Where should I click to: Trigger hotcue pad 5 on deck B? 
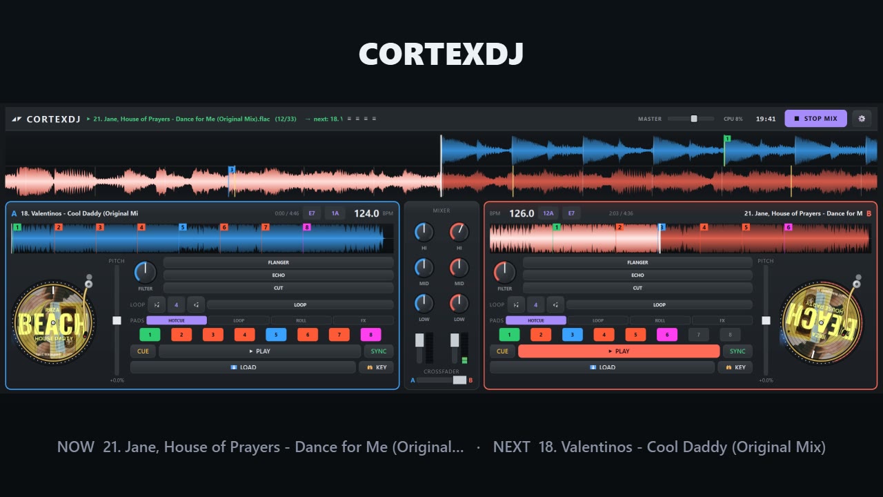point(635,335)
